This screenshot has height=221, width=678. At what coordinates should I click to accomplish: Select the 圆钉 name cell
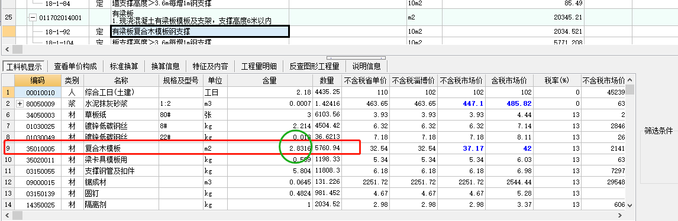(x=121, y=193)
